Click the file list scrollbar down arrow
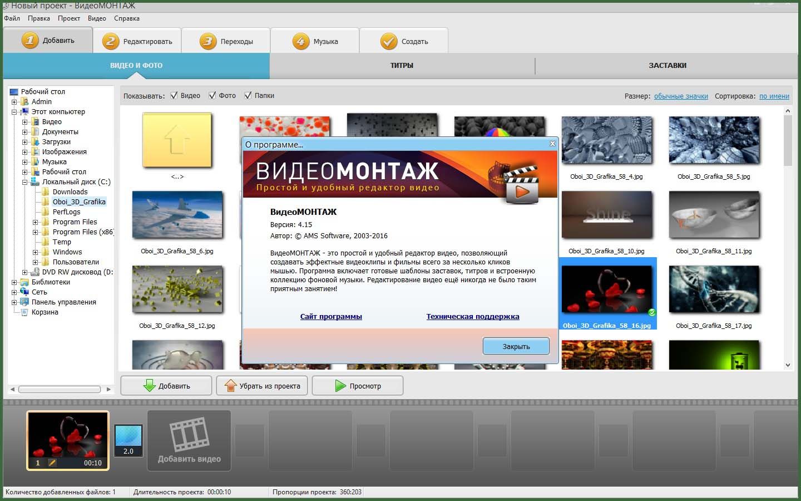The width and height of the screenshot is (801, 501). click(788, 365)
